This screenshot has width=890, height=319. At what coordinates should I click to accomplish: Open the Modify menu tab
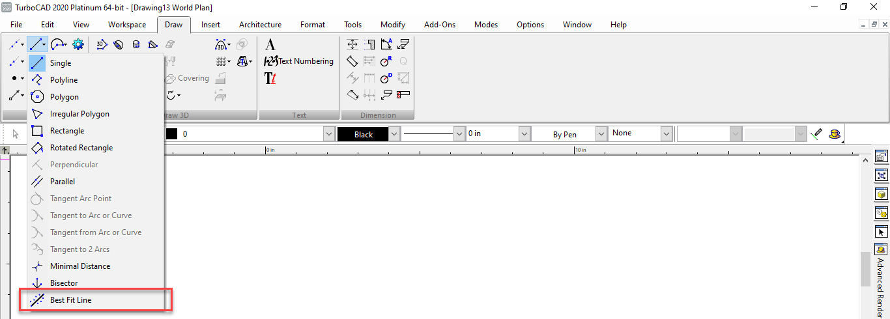(x=393, y=25)
